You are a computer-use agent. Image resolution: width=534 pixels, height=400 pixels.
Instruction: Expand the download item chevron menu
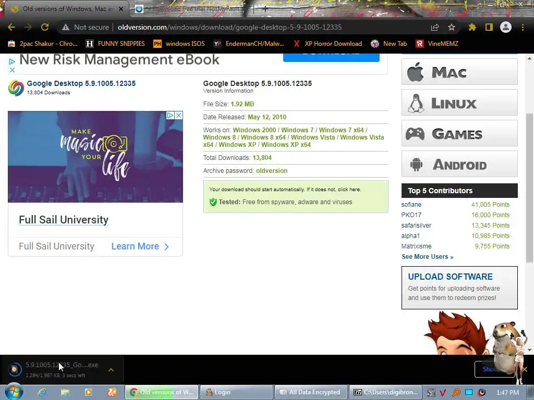(x=111, y=370)
